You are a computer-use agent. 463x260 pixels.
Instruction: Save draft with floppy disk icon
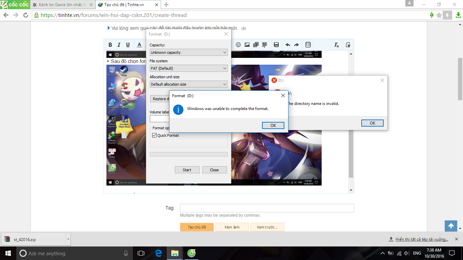coord(276,45)
